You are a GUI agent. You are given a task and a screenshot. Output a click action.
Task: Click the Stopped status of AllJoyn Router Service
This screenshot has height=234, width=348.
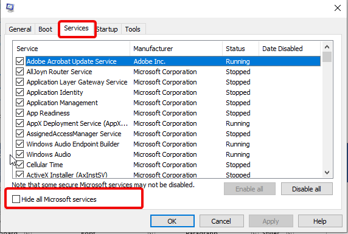238,72
